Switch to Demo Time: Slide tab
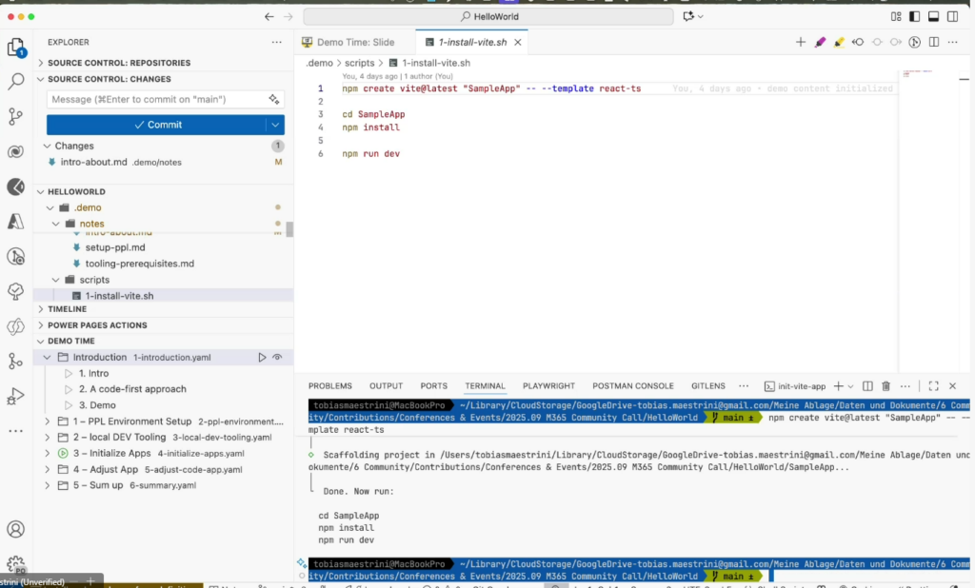Screen dimensions: 975x588 (354, 42)
